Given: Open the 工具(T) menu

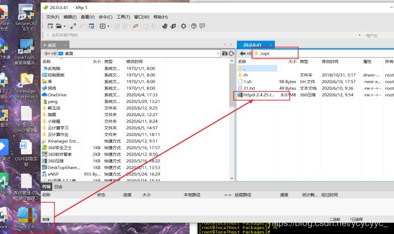Looking at the screenshot, I should point(122,17).
